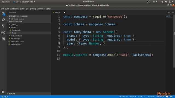Open the Terminal menu
The image size is (175, 98).
pyautogui.click(x=41, y=9)
